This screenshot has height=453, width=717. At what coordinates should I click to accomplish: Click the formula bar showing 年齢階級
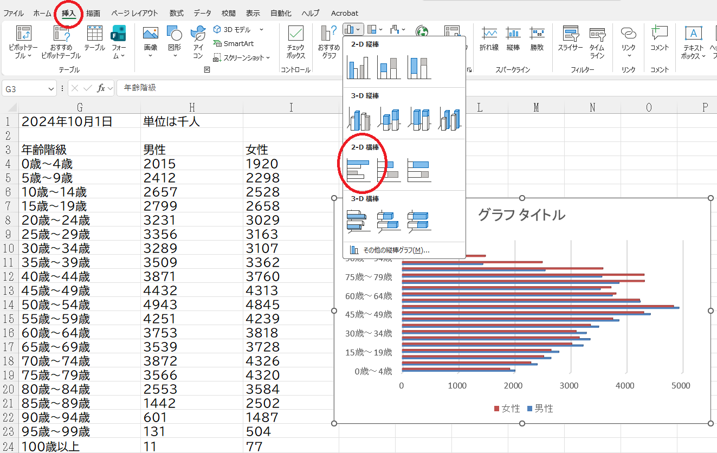pos(417,88)
